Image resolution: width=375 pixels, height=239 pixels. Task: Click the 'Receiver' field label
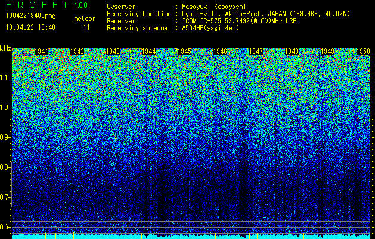tap(121, 21)
